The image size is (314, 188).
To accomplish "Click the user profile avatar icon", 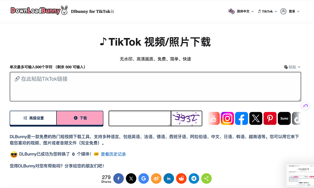I will tap(283, 11).
